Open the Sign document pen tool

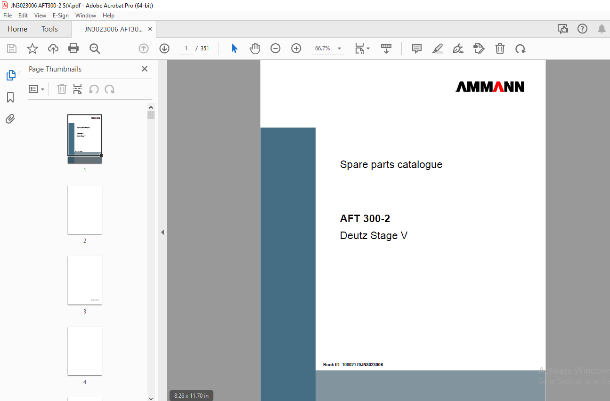pyautogui.click(x=458, y=48)
